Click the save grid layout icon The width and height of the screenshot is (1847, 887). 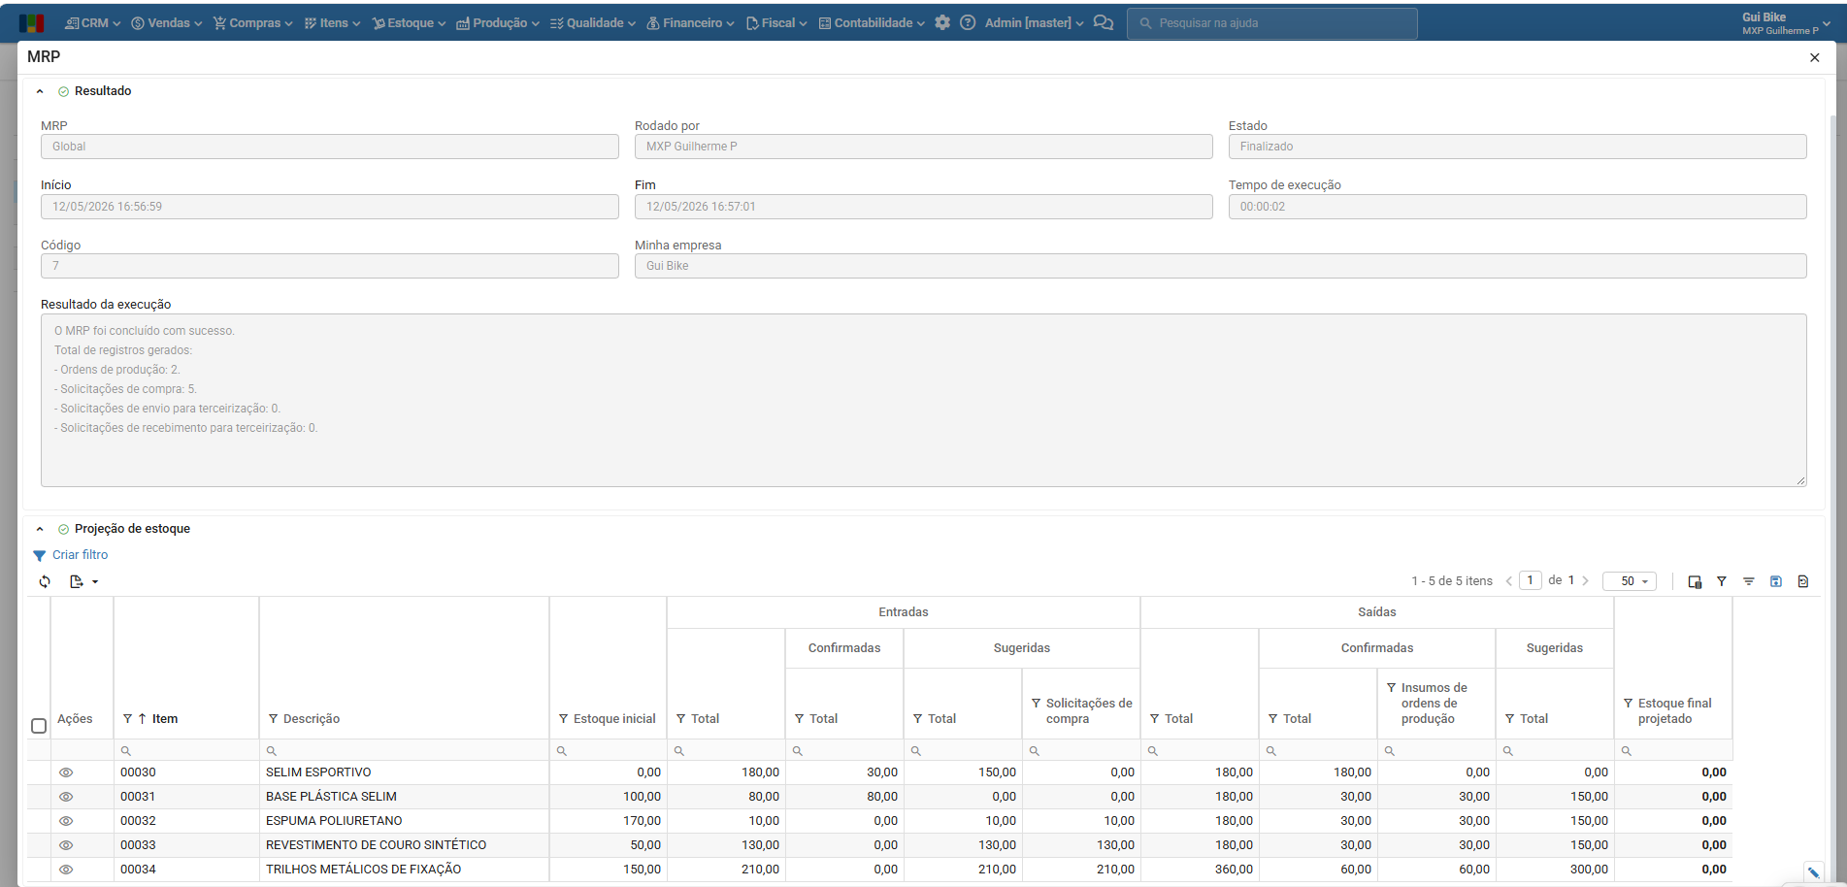tap(1776, 581)
